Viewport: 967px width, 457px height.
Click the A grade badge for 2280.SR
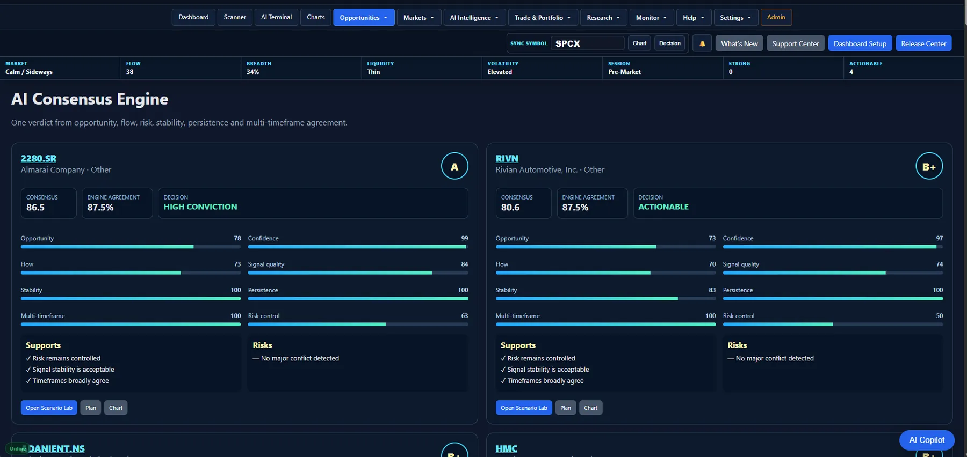pos(454,166)
